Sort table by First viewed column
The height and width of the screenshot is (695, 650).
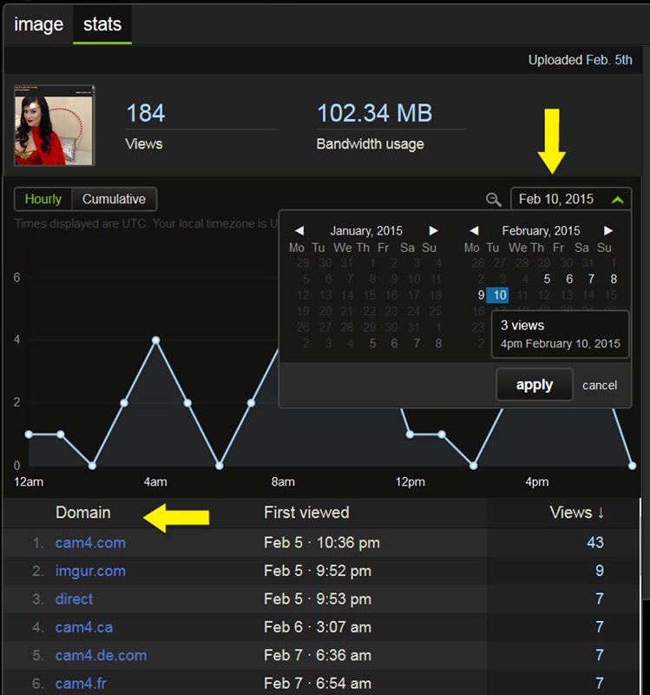point(306,513)
